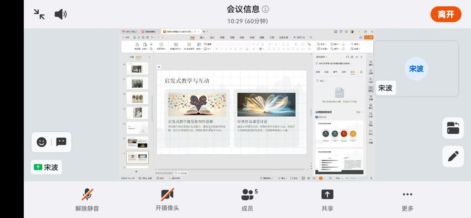471x218 pixels.
Task: Tap the speaker audio icon
Action: coord(61,14)
